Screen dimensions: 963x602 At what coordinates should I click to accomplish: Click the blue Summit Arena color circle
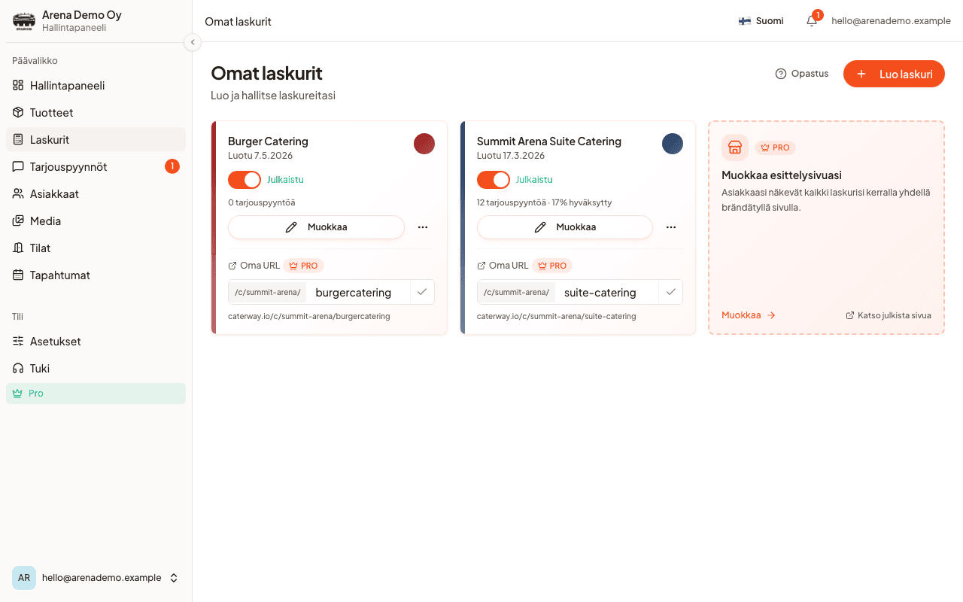673,144
